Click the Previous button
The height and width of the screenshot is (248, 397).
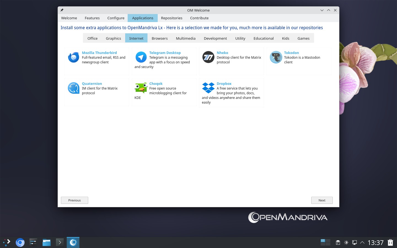click(x=74, y=200)
